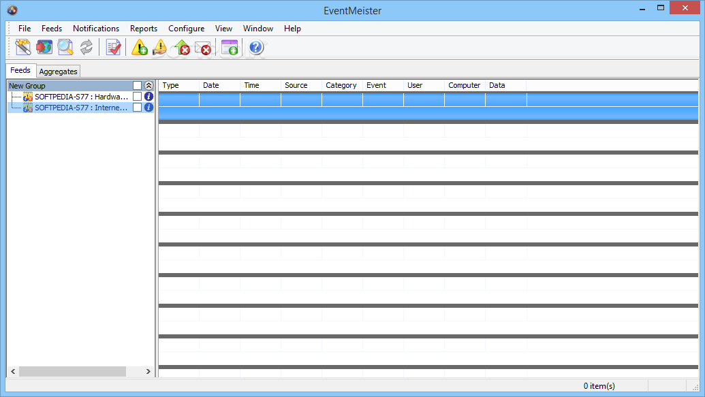Open the Window menu
The width and height of the screenshot is (705, 397).
pos(258,29)
